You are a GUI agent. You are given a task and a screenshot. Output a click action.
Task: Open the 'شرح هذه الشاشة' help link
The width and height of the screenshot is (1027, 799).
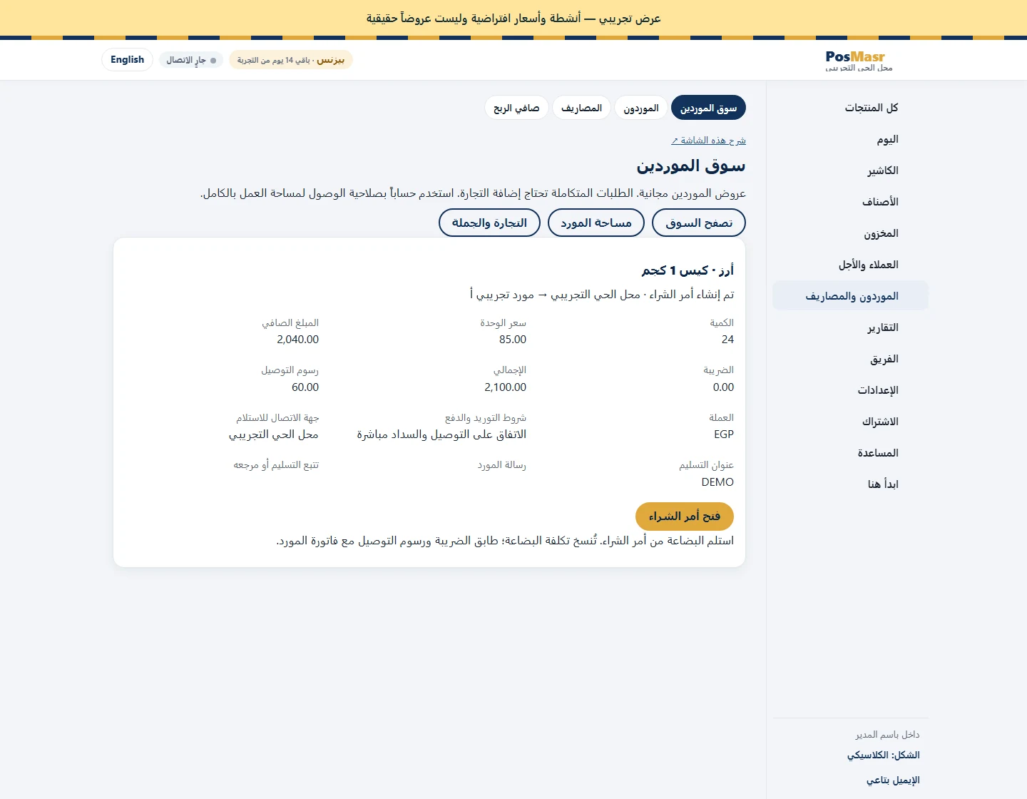click(708, 141)
